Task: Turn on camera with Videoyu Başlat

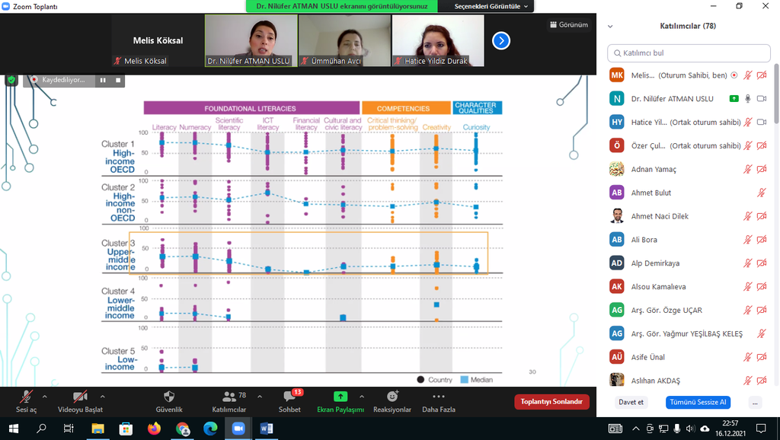Action: tap(79, 397)
